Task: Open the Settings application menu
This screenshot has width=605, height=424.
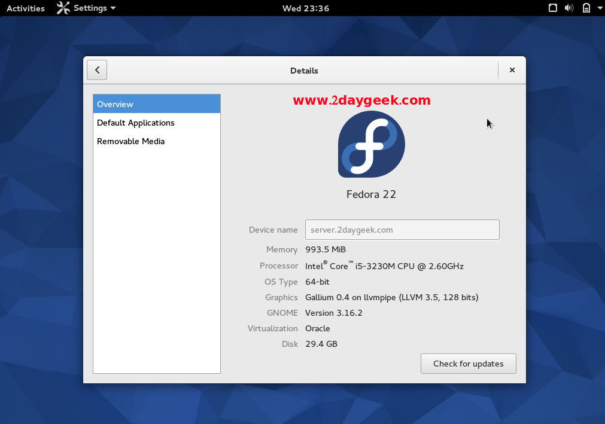Action: click(86, 8)
